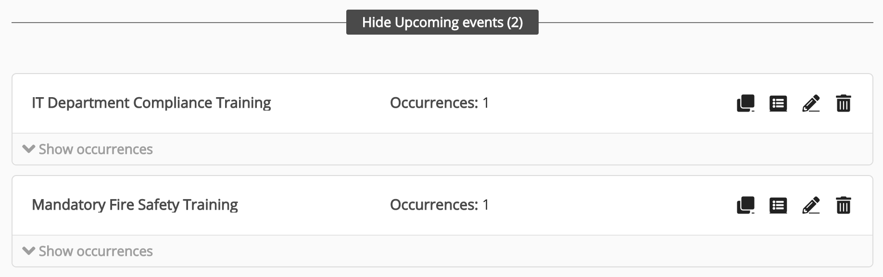Screen dimensions: 883x277
Task: Open the details list icon for Mandatory Fire Safety Training
Action: [779, 205]
